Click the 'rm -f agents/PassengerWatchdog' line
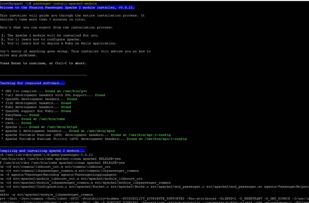Screen dimensions: 309x203 coord(58,175)
